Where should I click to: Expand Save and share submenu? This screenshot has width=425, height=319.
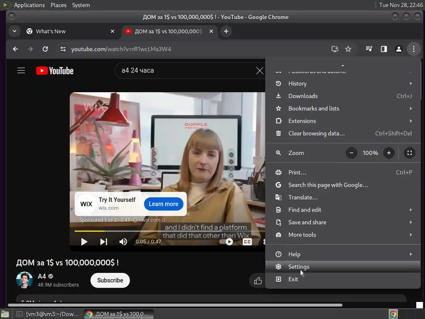pos(343,223)
